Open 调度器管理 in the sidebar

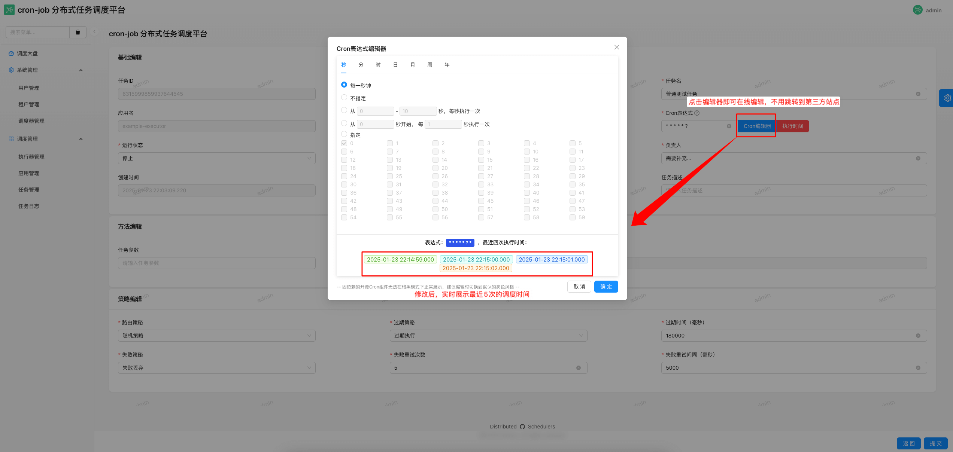31,121
